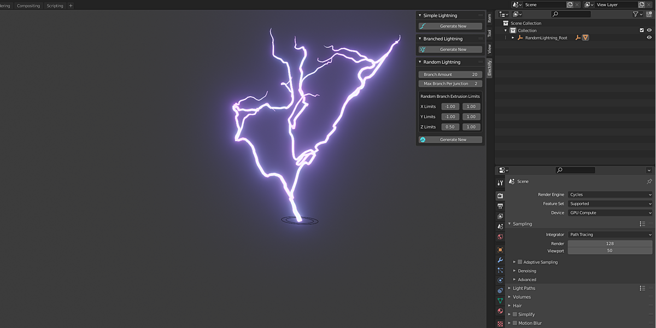The height and width of the screenshot is (328, 656).
Task: Toggle the Collection checkbox in the Outliner
Action: coord(641,30)
